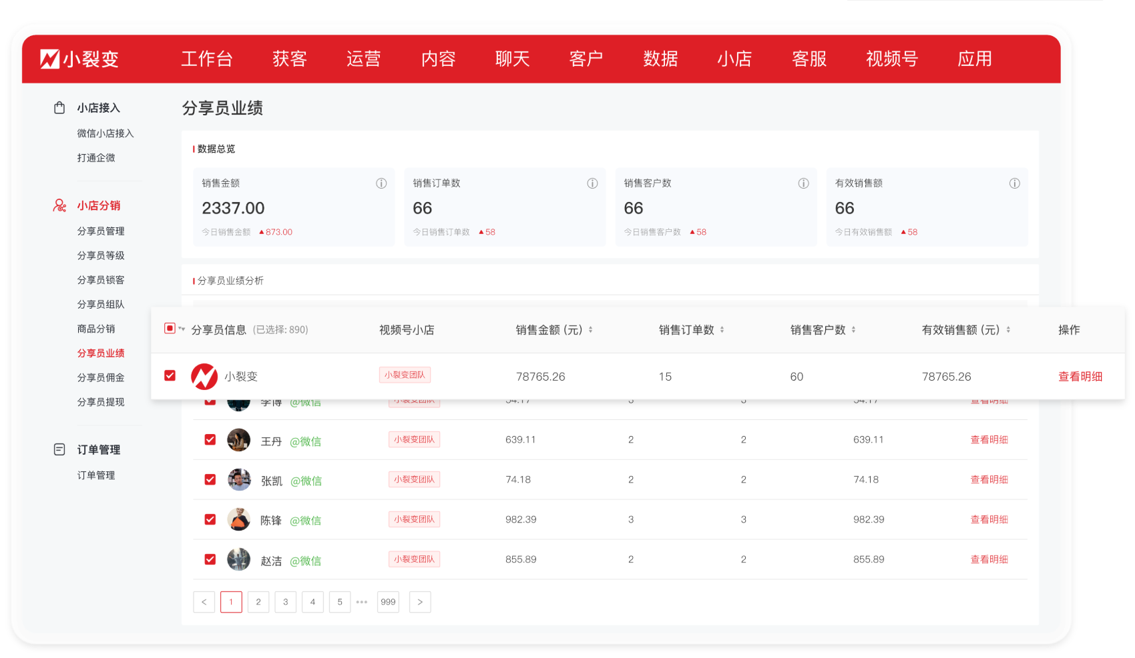Open the 客服 top menu
Viewport: 1135px width, 658px height.
click(x=810, y=59)
